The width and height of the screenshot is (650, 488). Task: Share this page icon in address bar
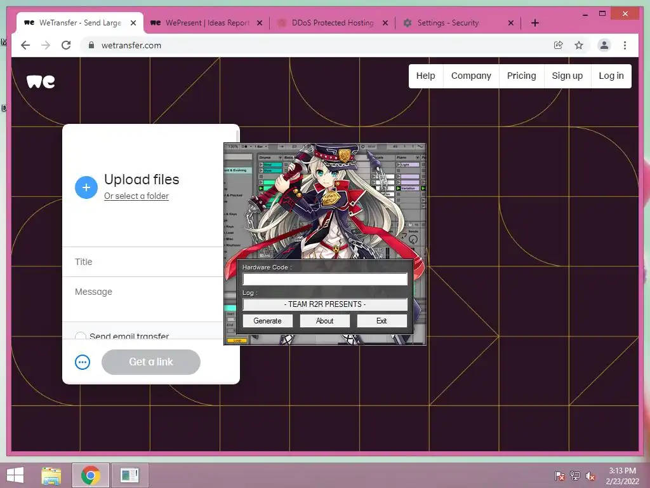pos(559,45)
